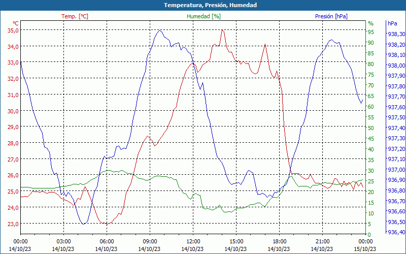The image size is (406, 254).
Task: Click pressure axis value '938,00'
Action: [x=396, y=66]
